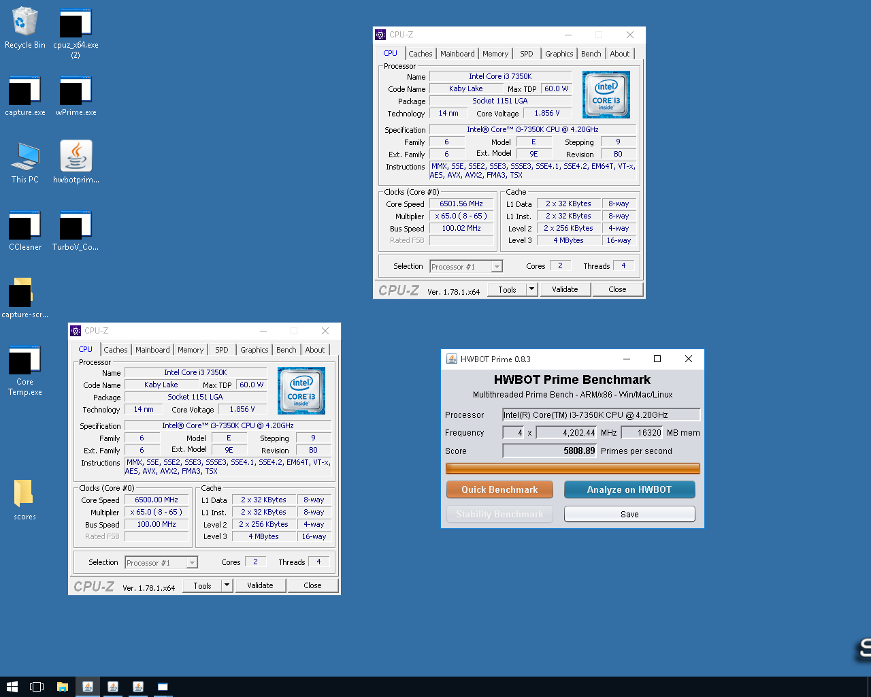The height and width of the screenshot is (697, 871).
Task: Open Tools dropdown arrow in lower CPU-Z
Action: [x=227, y=585]
